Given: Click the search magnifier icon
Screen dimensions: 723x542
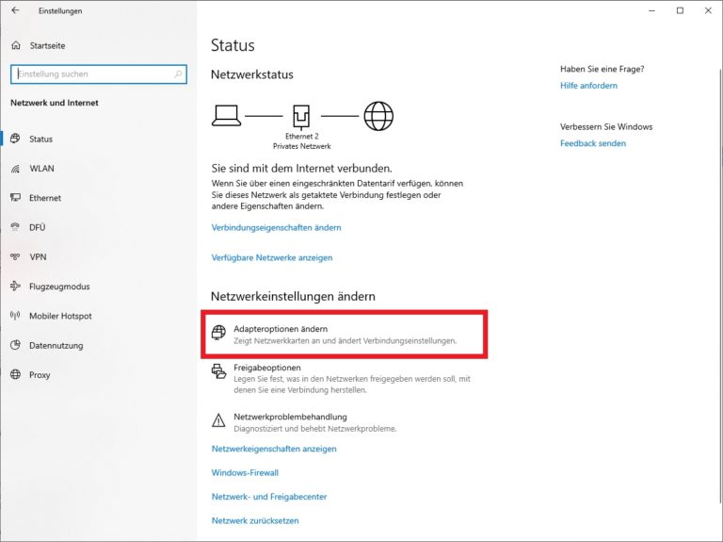Looking at the screenshot, I should 178,74.
